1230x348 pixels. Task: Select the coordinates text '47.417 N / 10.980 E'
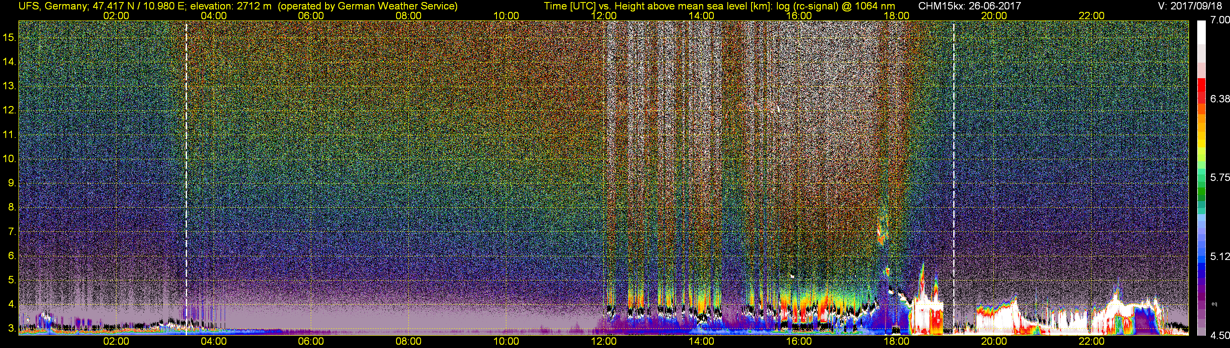click(139, 6)
